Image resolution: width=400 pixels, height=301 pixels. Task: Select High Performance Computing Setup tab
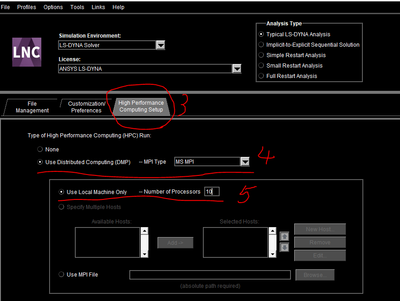tap(141, 107)
